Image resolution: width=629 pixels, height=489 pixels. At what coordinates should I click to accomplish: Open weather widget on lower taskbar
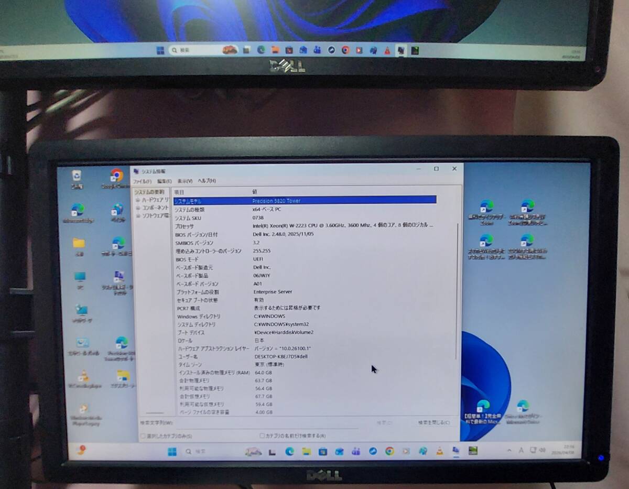coord(81,451)
